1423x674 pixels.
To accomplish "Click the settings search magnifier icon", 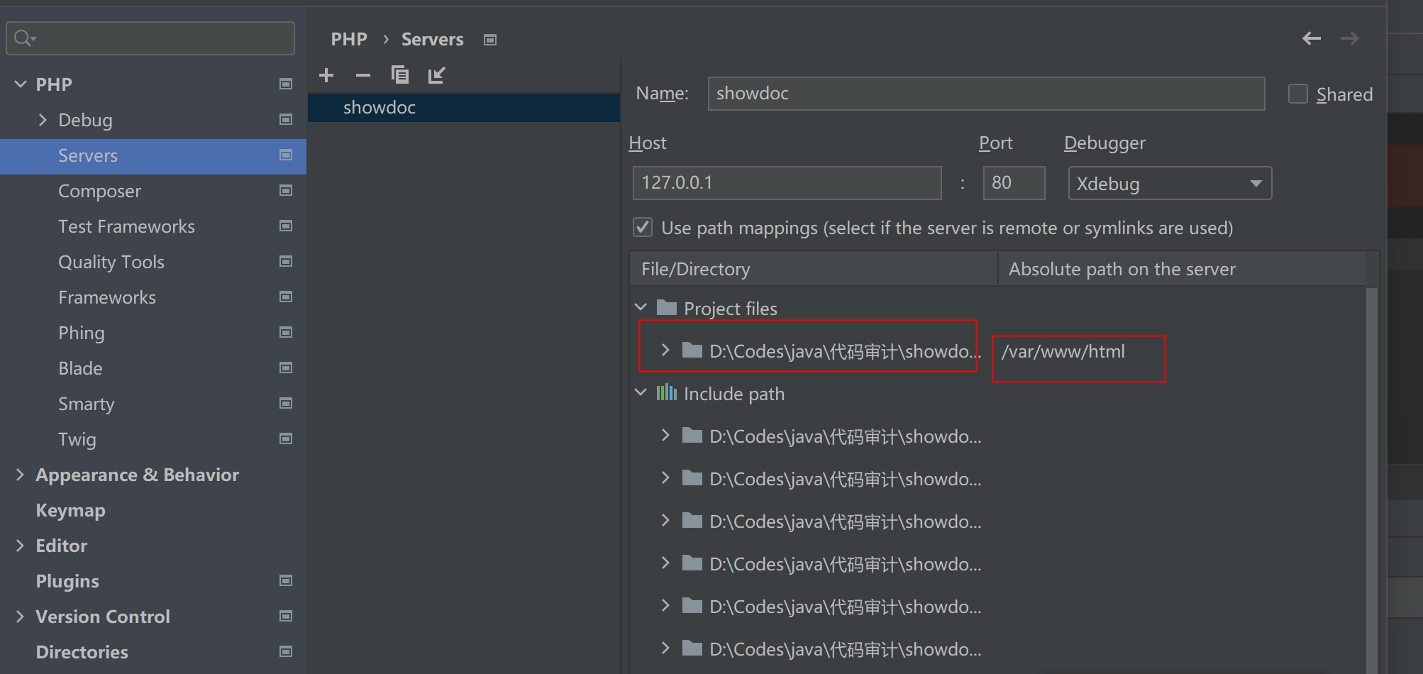I will 24,38.
